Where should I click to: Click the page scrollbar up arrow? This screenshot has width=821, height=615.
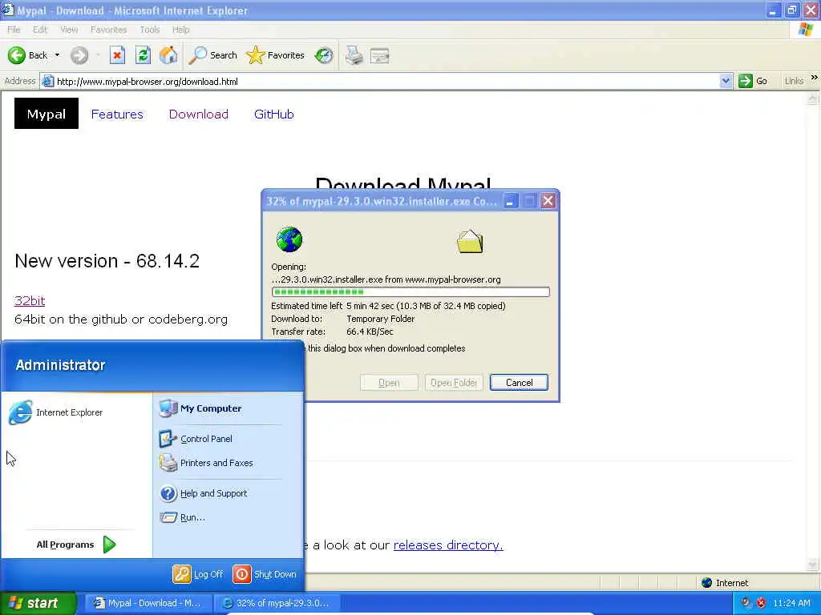coord(813,98)
